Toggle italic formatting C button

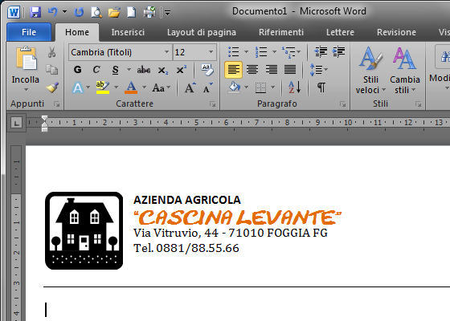pyautogui.click(x=96, y=70)
